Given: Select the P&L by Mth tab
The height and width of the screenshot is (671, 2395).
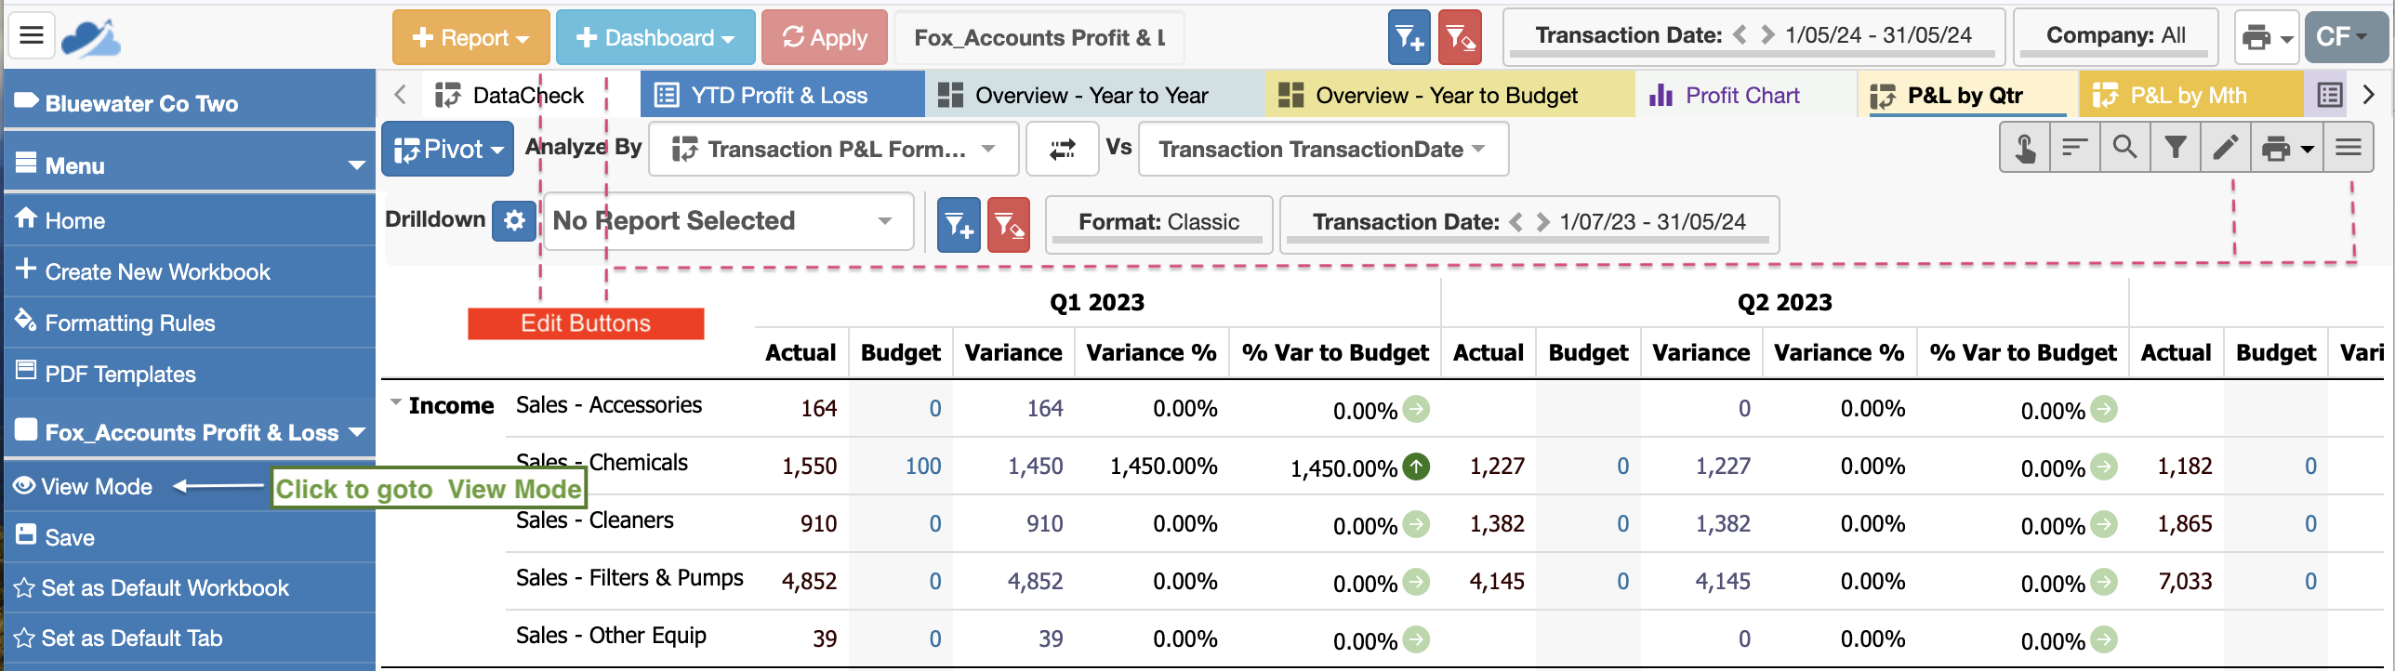Looking at the screenshot, I should point(2190,95).
